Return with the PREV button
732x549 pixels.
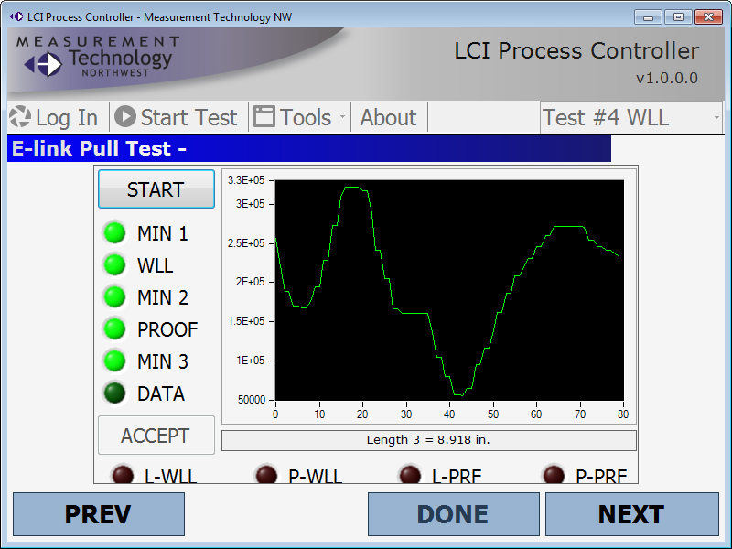98,514
